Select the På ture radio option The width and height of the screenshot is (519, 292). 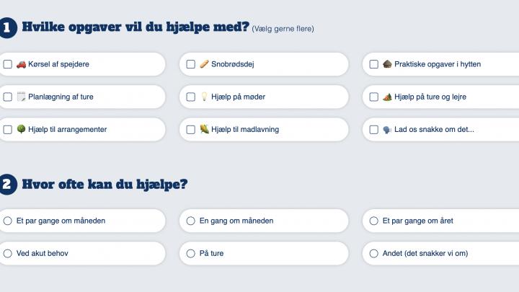[190, 254]
